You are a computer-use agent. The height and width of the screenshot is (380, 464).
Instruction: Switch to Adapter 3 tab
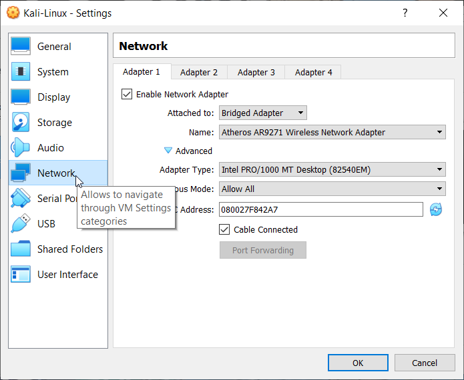coord(256,73)
